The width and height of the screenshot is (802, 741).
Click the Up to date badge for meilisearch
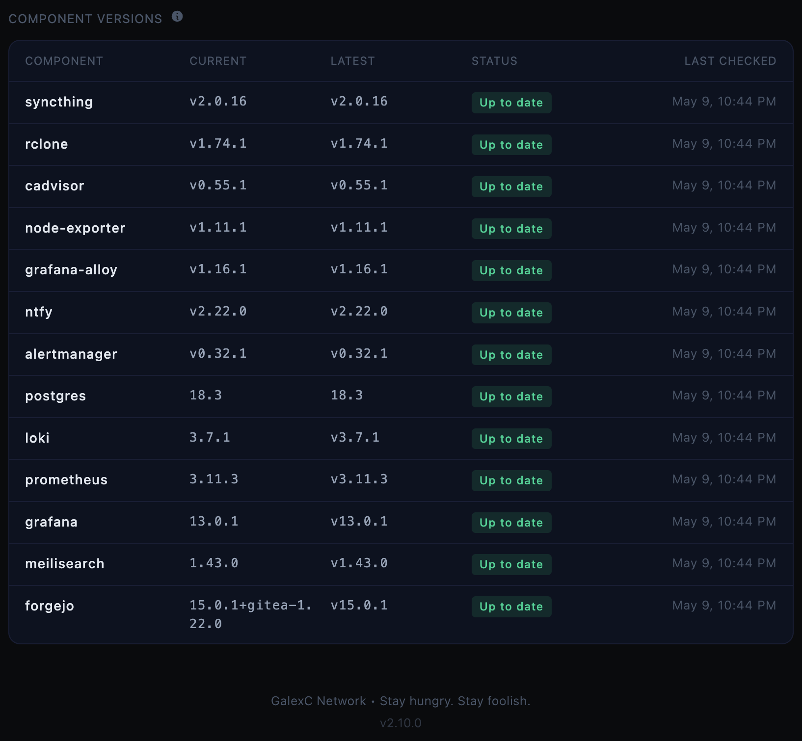click(511, 564)
